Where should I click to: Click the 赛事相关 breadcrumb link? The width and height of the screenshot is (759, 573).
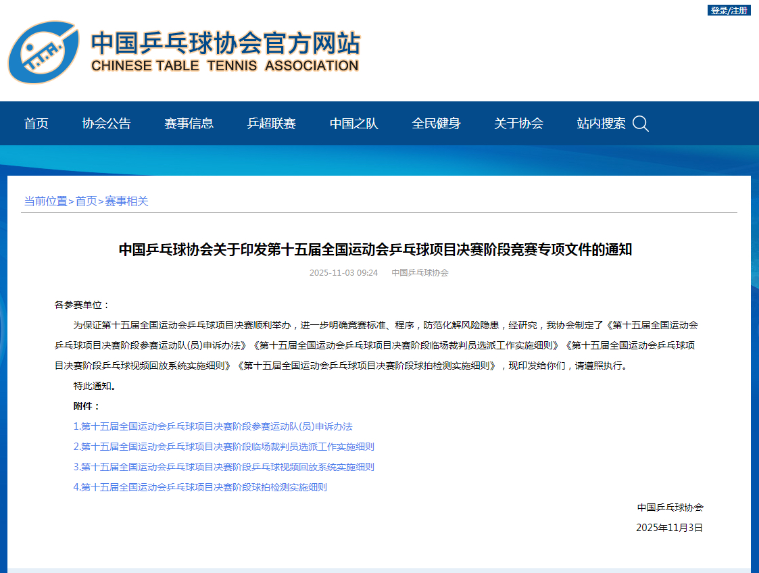[126, 201]
